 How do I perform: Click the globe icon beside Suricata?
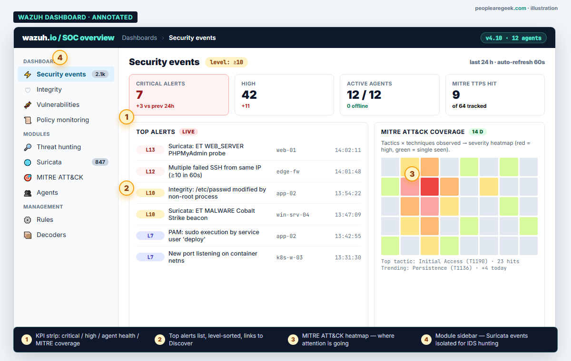(x=28, y=162)
